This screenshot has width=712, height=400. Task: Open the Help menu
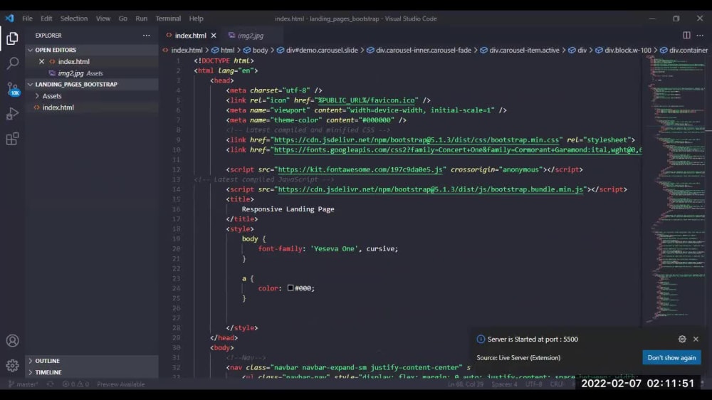tap(197, 19)
